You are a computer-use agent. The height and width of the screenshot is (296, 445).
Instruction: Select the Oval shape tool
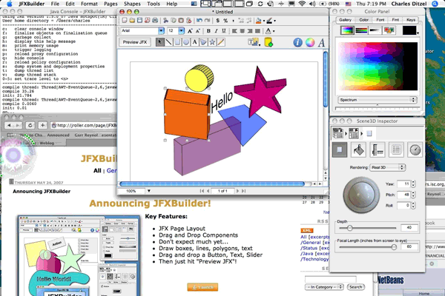[x=186, y=42]
